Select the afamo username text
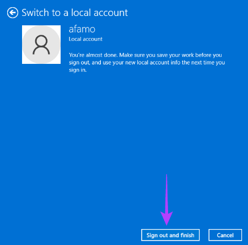 pos(82,29)
